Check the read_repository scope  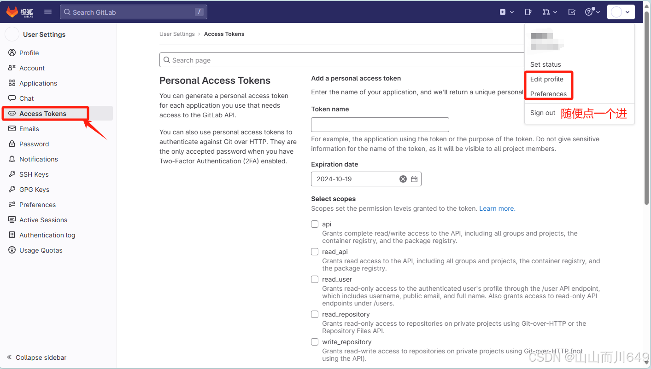pos(315,314)
